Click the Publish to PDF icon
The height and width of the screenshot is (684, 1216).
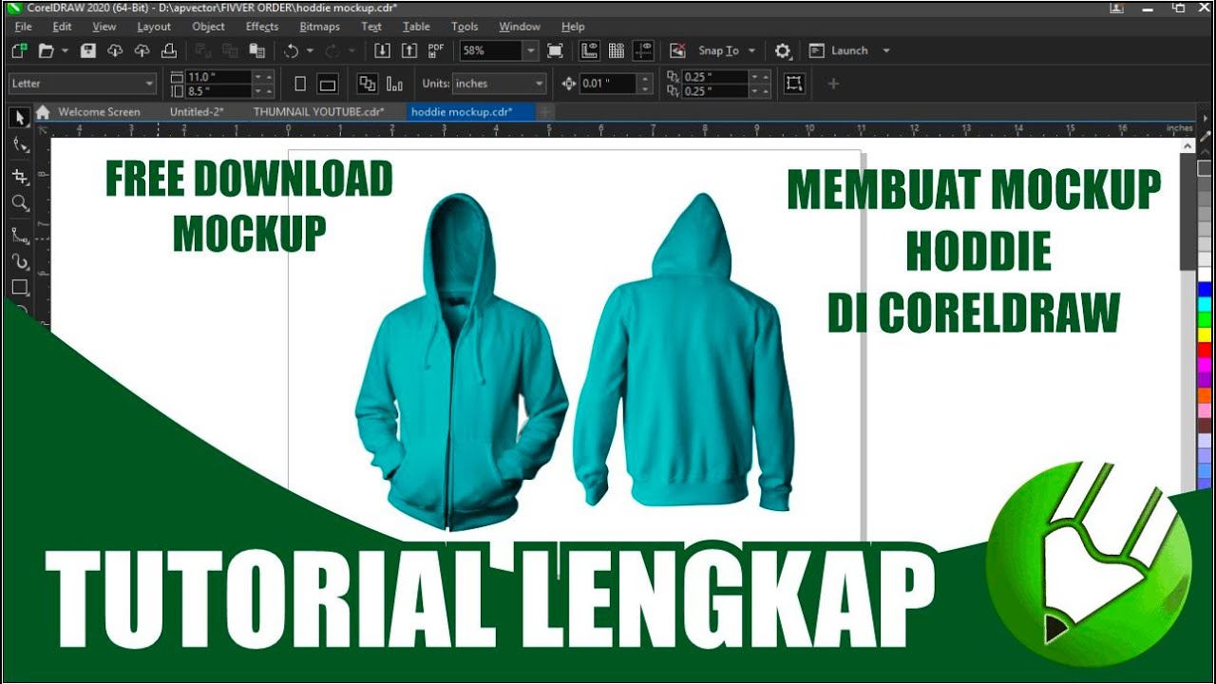pos(436,50)
